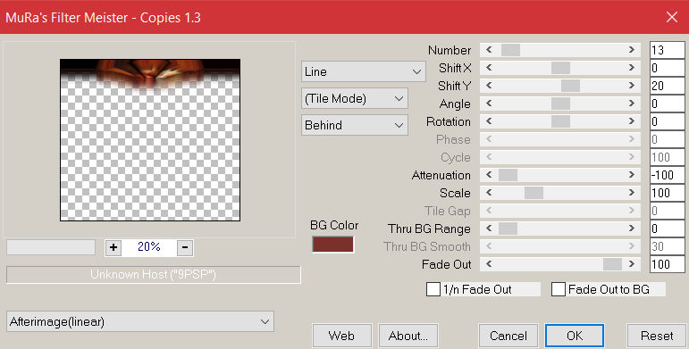This screenshot has width=689, height=349.
Task: Click the Unknown Host ("9PSP") status bar
Action: coord(154,275)
